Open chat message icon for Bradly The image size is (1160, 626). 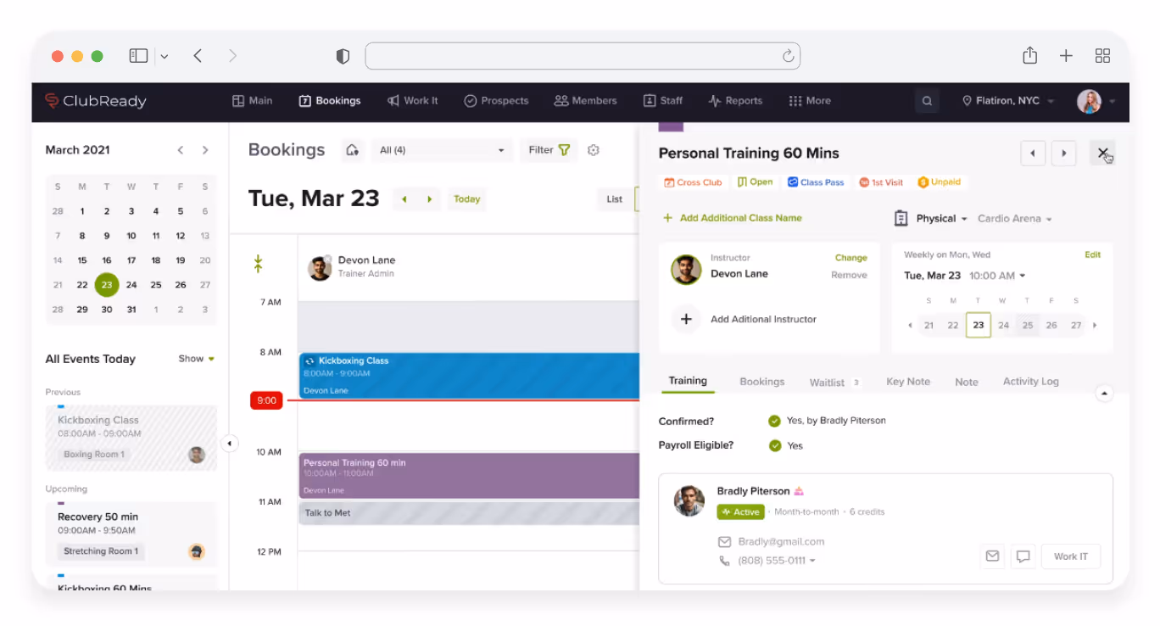pos(1023,556)
